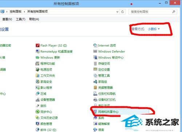
Task: Expand the 小图标 view mode dropdown
Action: point(154,29)
